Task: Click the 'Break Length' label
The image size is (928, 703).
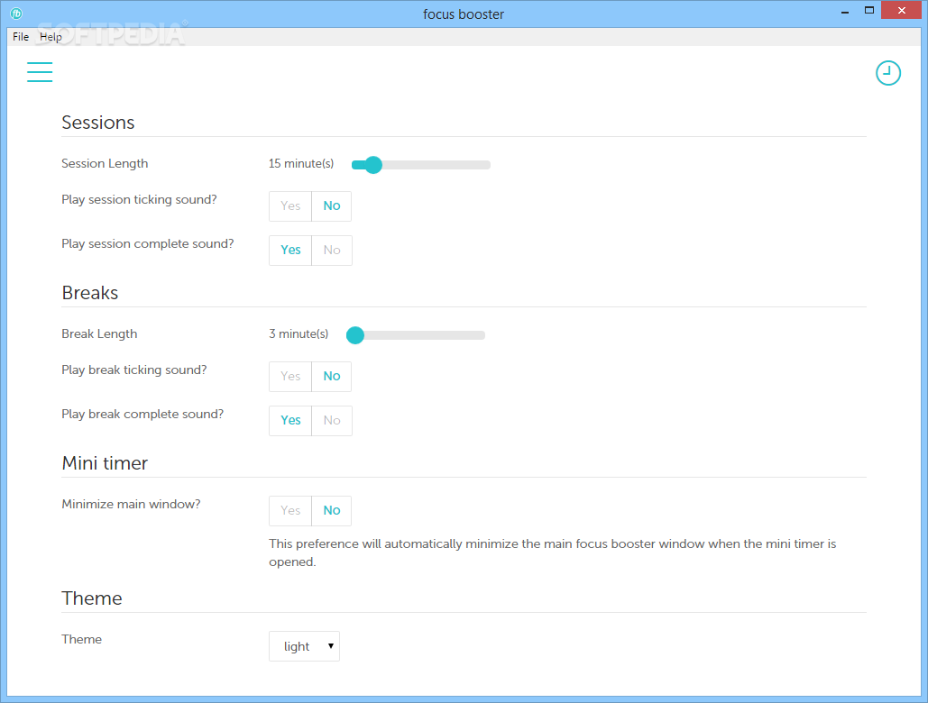Action: point(99,334)
